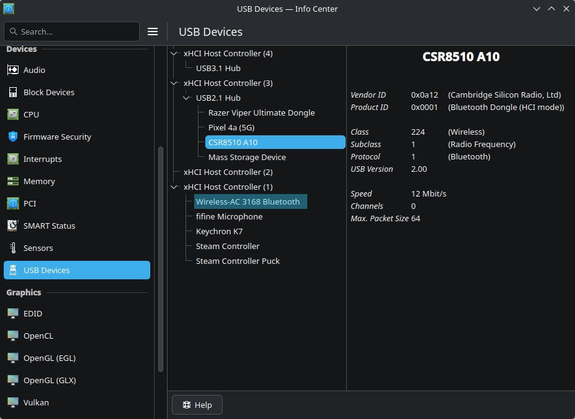The width and height of the screenshot is (575, 419).
Task: Show the Memory page
Action: pyautogui.click(x=77, y=181)
